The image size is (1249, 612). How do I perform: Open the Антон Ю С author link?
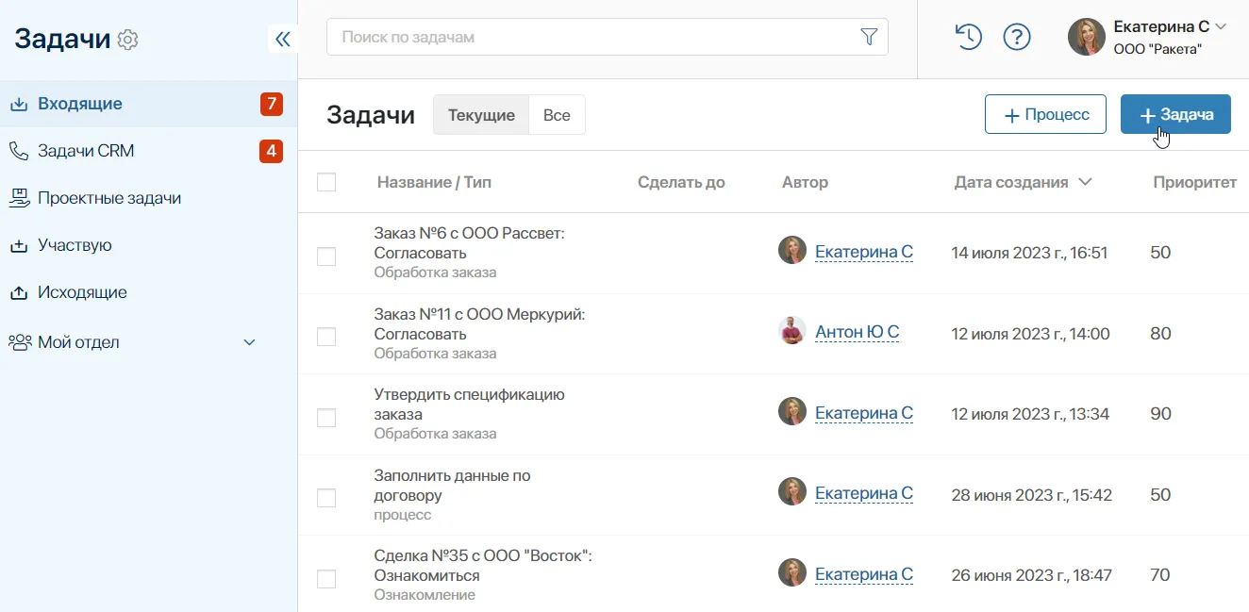pyautogui.click(x=857, y=332)
